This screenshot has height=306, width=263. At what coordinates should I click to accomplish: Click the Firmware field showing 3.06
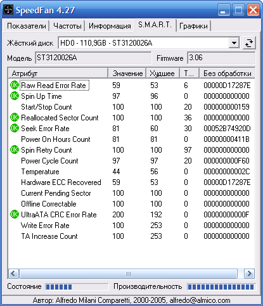click(221, 58)
